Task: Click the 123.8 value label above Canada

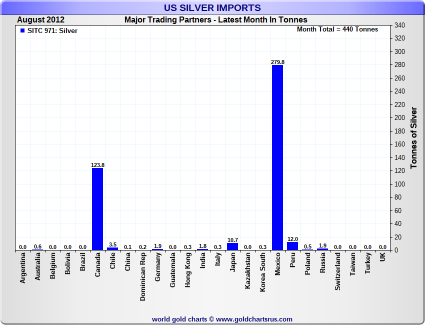Action: coord(97,165)
